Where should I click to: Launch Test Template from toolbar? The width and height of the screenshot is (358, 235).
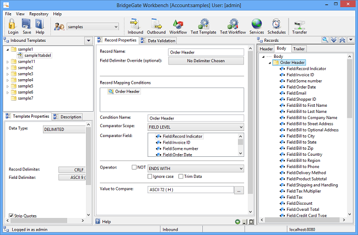click(203, 24)
